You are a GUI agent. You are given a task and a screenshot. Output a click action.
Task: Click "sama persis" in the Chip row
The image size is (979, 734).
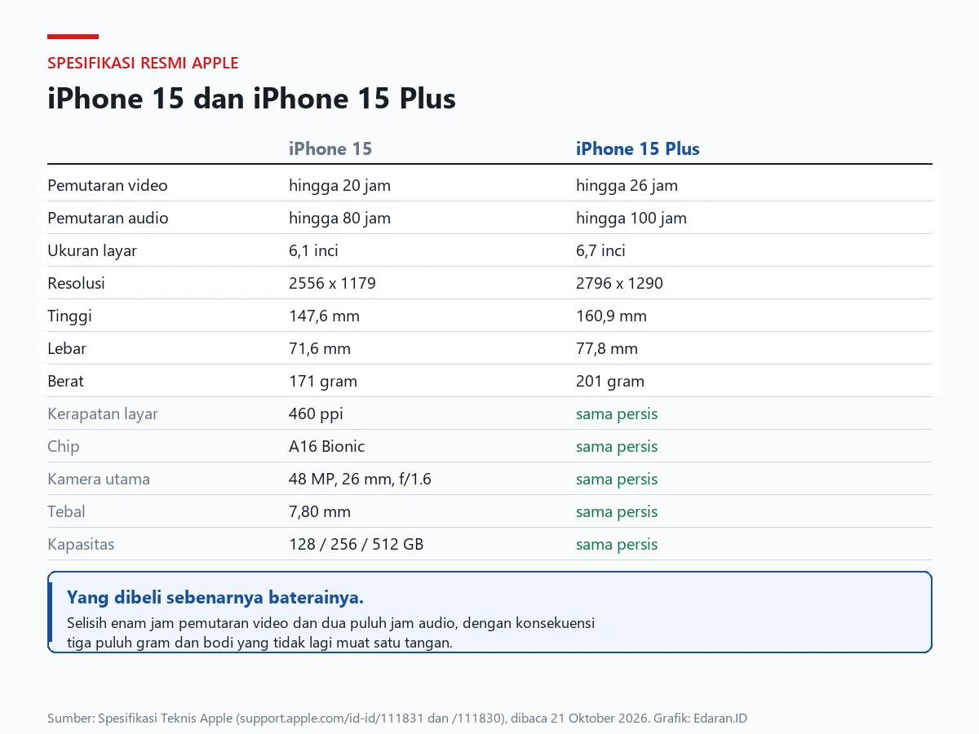pos(617,446)
